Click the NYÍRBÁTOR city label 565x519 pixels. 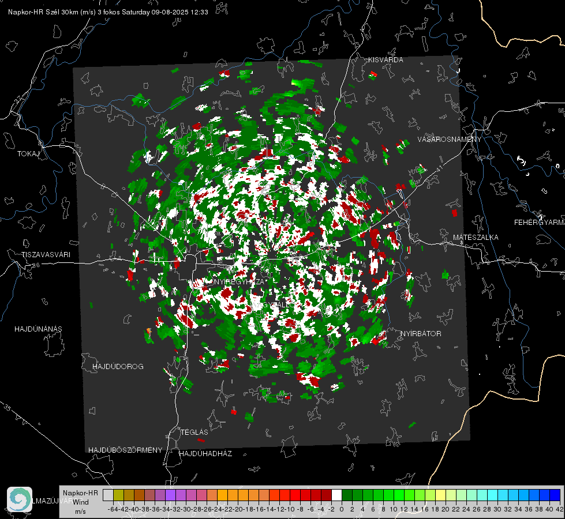(421, 334)
